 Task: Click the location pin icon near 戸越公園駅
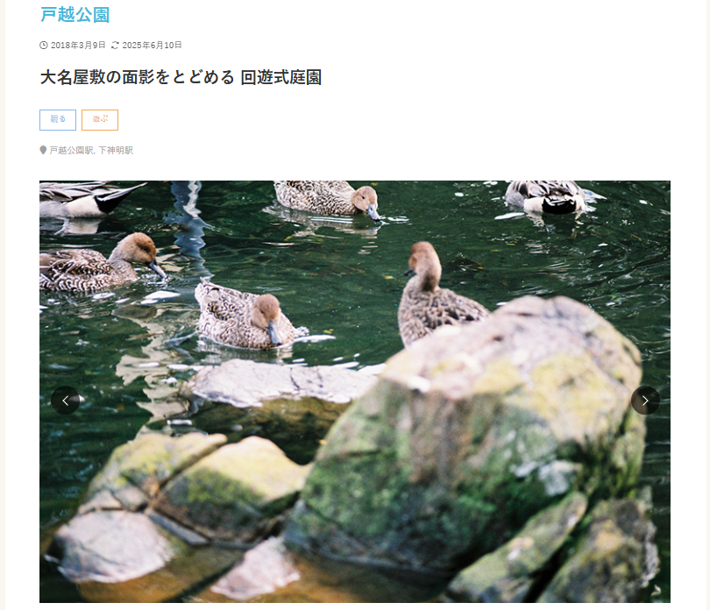(43, 150)
